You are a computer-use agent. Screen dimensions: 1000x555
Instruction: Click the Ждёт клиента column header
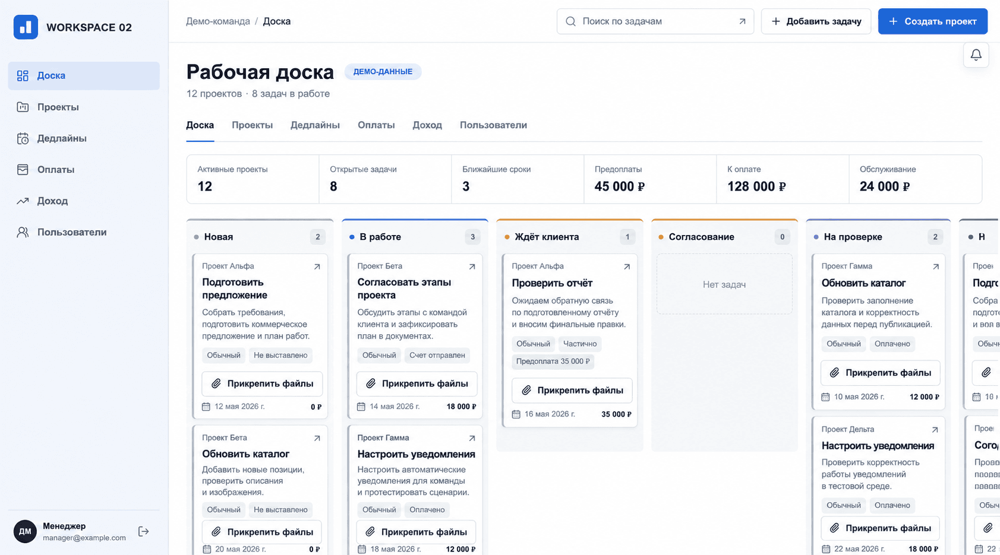click(x=569, y=237)
